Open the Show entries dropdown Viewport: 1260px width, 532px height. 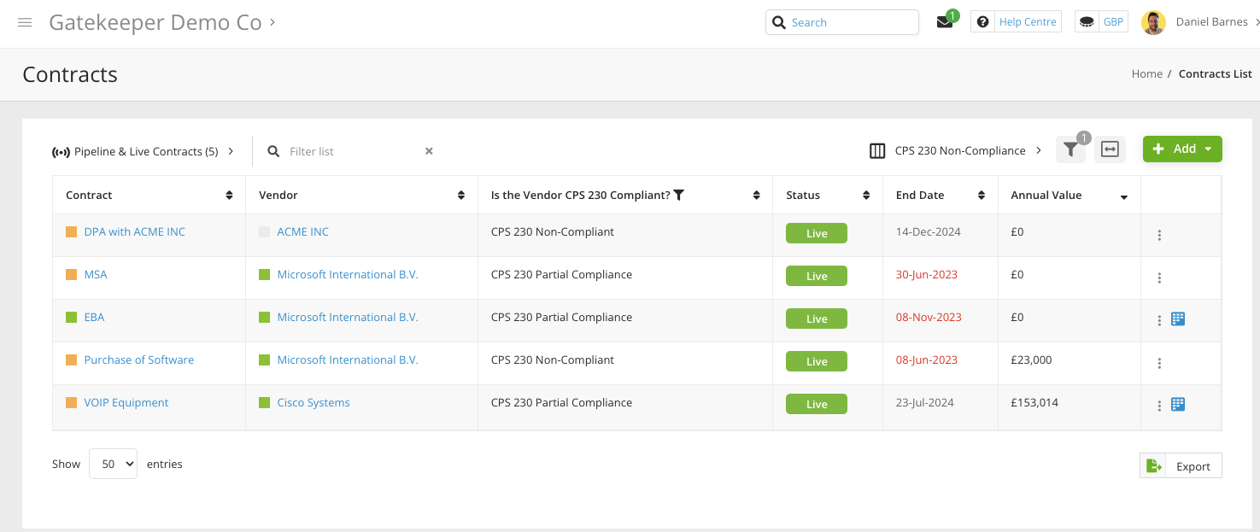[112, 463]
